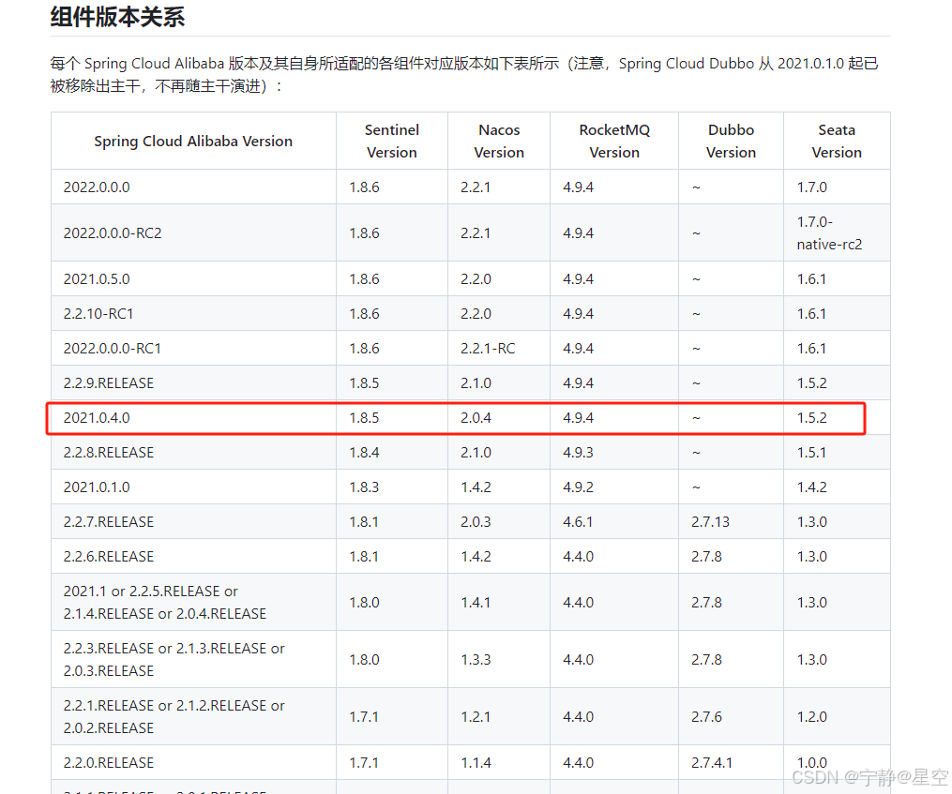Click Nacos value 2.0.3
The image size is (952, 794).
coord(476,521)
